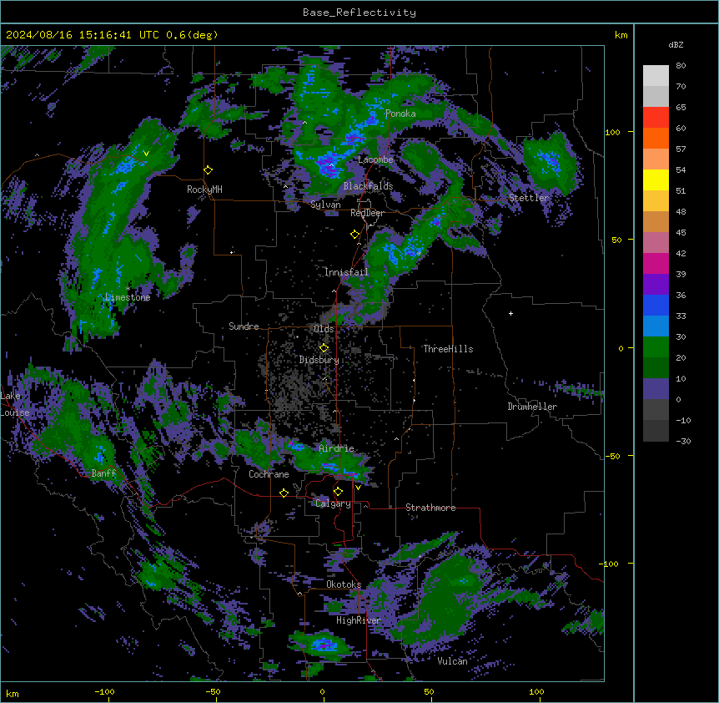Click the Cochrane label

pos(269,474)
